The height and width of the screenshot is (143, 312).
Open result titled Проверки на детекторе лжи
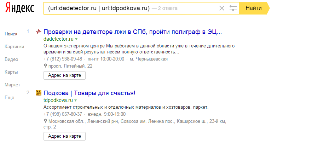pos(133,32)
